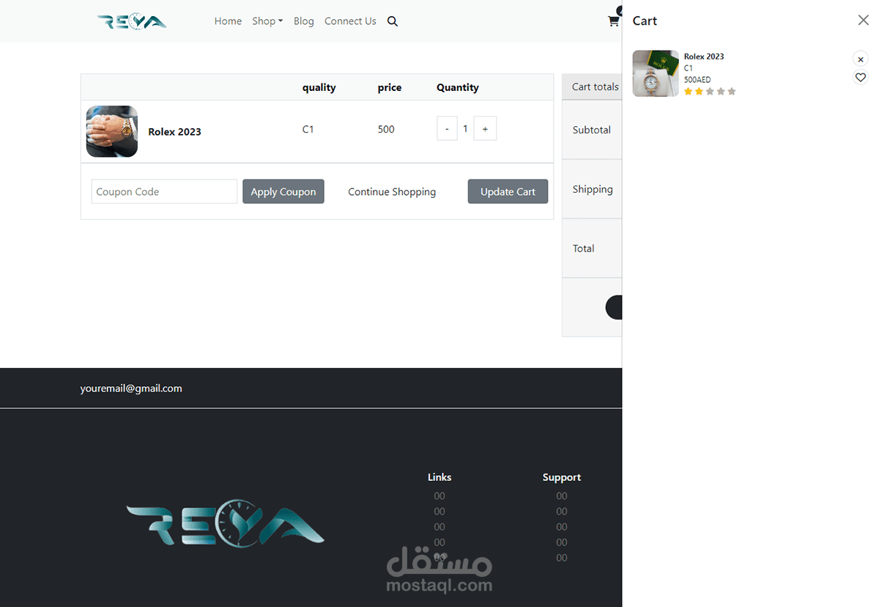Click Continue Shopping
Viewport: 879px width, 607px height.
392,191
